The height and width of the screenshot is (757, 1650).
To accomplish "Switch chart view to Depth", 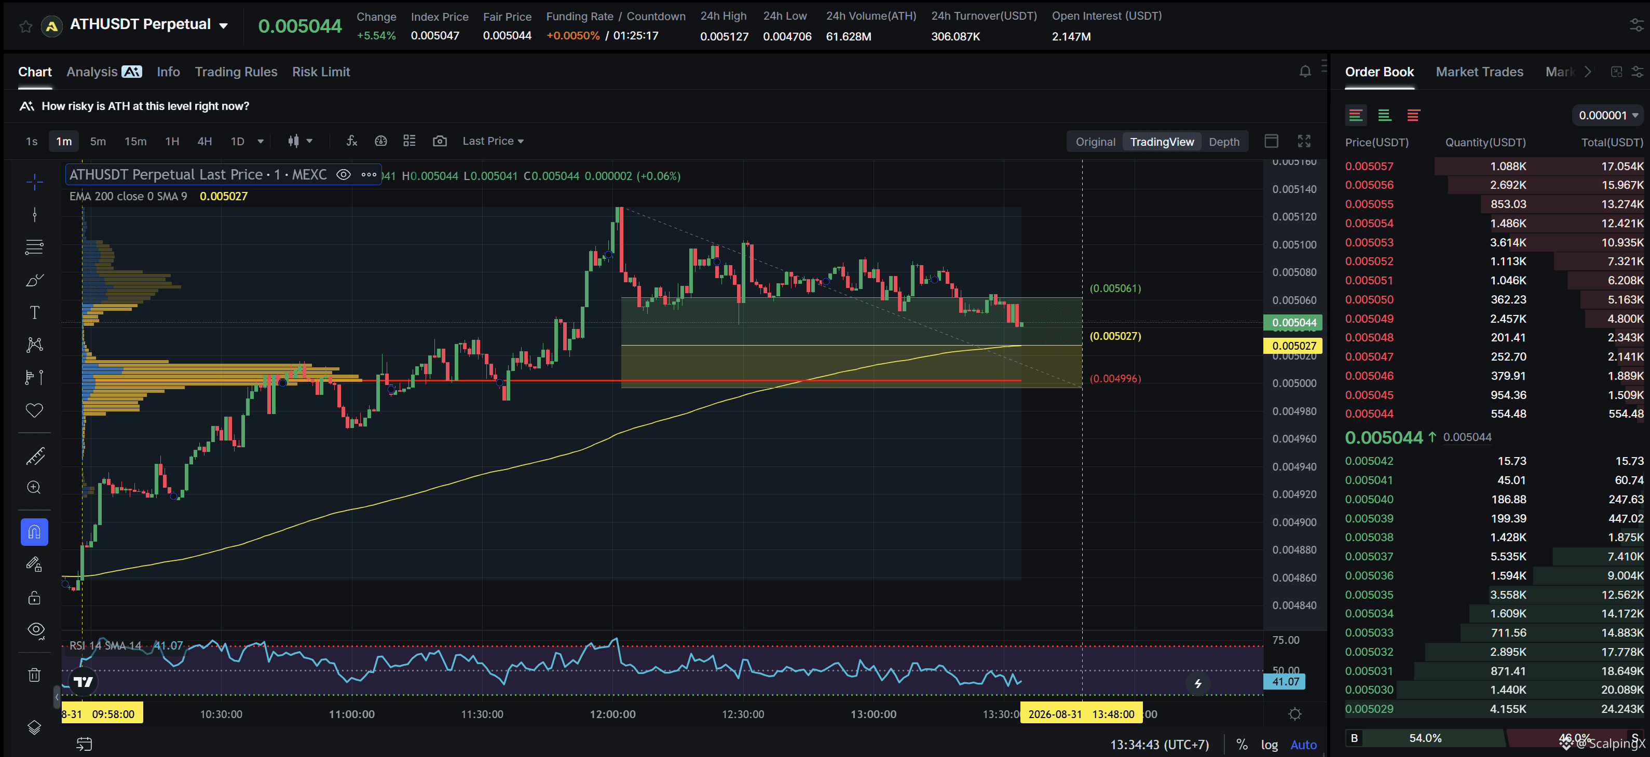I will 1223,142.
